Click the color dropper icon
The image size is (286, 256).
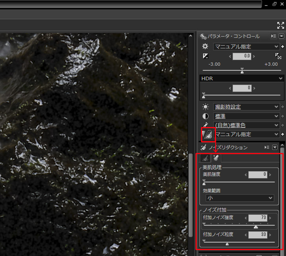pyautogui.click(x=206, y=125)
